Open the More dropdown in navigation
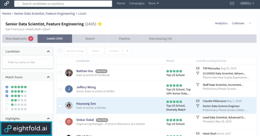Image resolution: width=260 pixels, height=136 pixels. point(153,3)
